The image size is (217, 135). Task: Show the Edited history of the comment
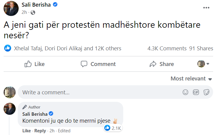click(x=64, y=131)
